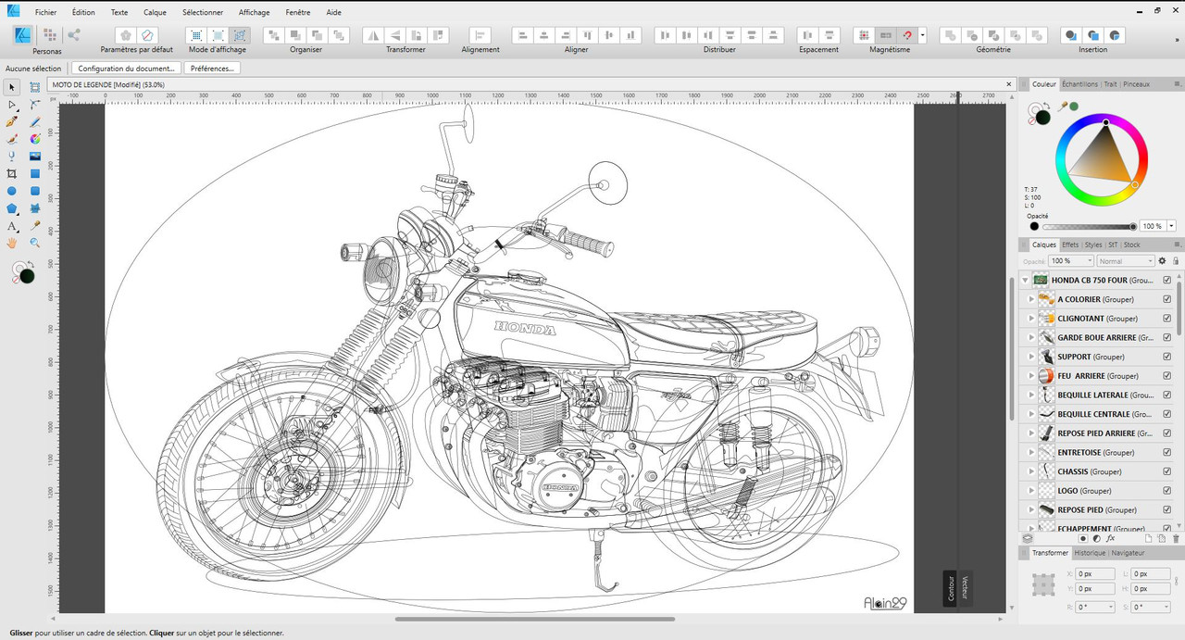The height and width of the screenshot is (640, 1185).
Task: Click the layer effects fx icon
Action: [x=1110, y=538]
